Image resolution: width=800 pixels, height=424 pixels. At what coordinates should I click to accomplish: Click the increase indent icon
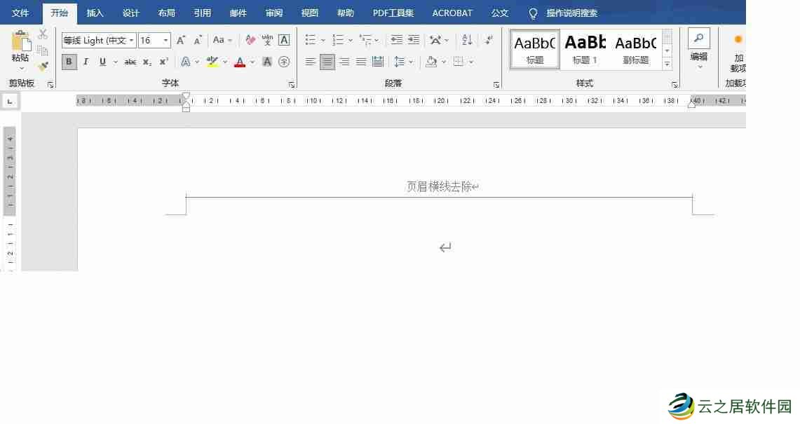413,40
